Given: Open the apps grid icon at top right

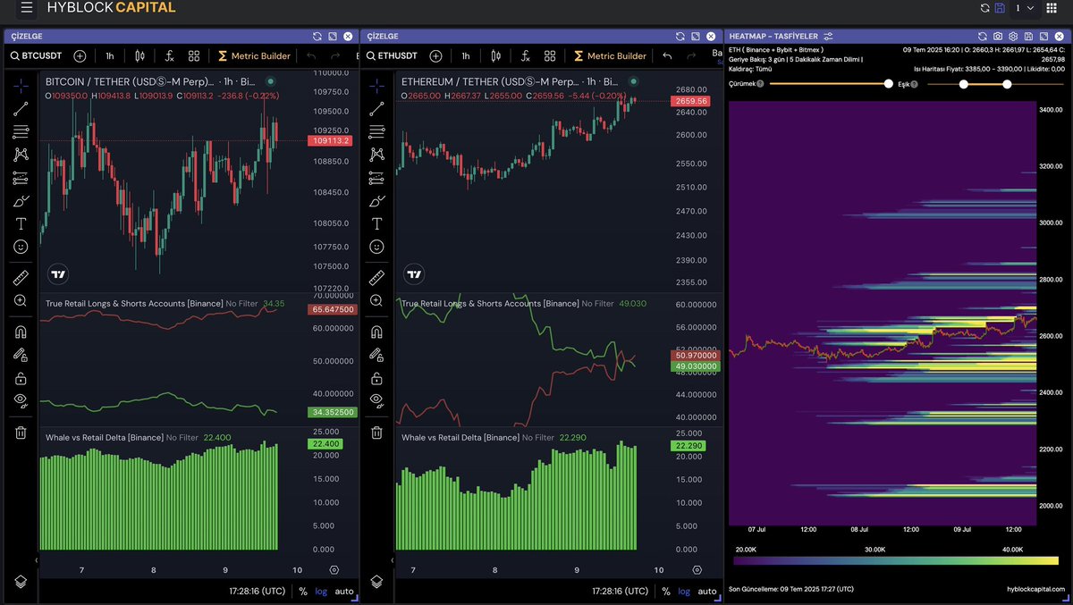Looking at the screenshot, I should (x=1052, y=8).
